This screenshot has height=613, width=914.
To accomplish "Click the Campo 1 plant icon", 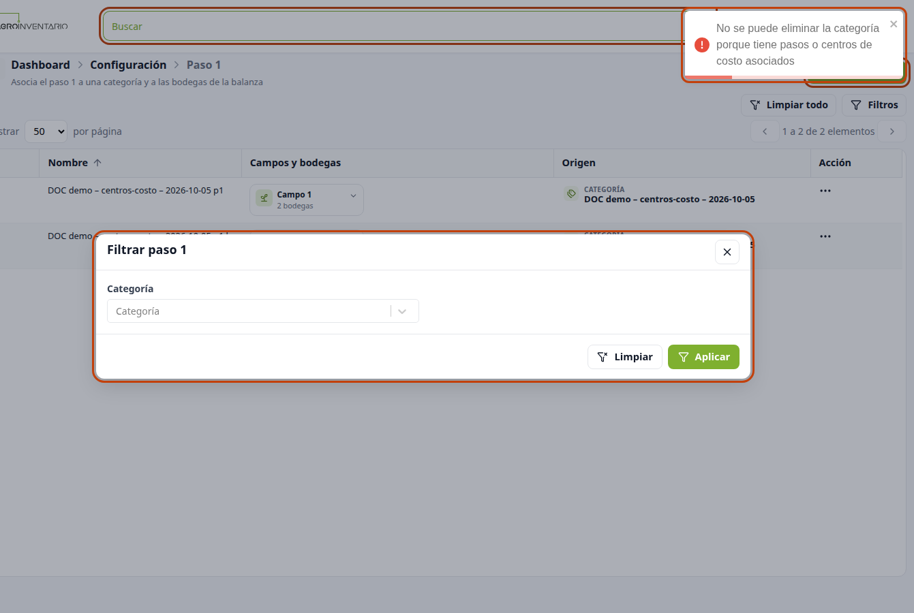I will (264, 198).
